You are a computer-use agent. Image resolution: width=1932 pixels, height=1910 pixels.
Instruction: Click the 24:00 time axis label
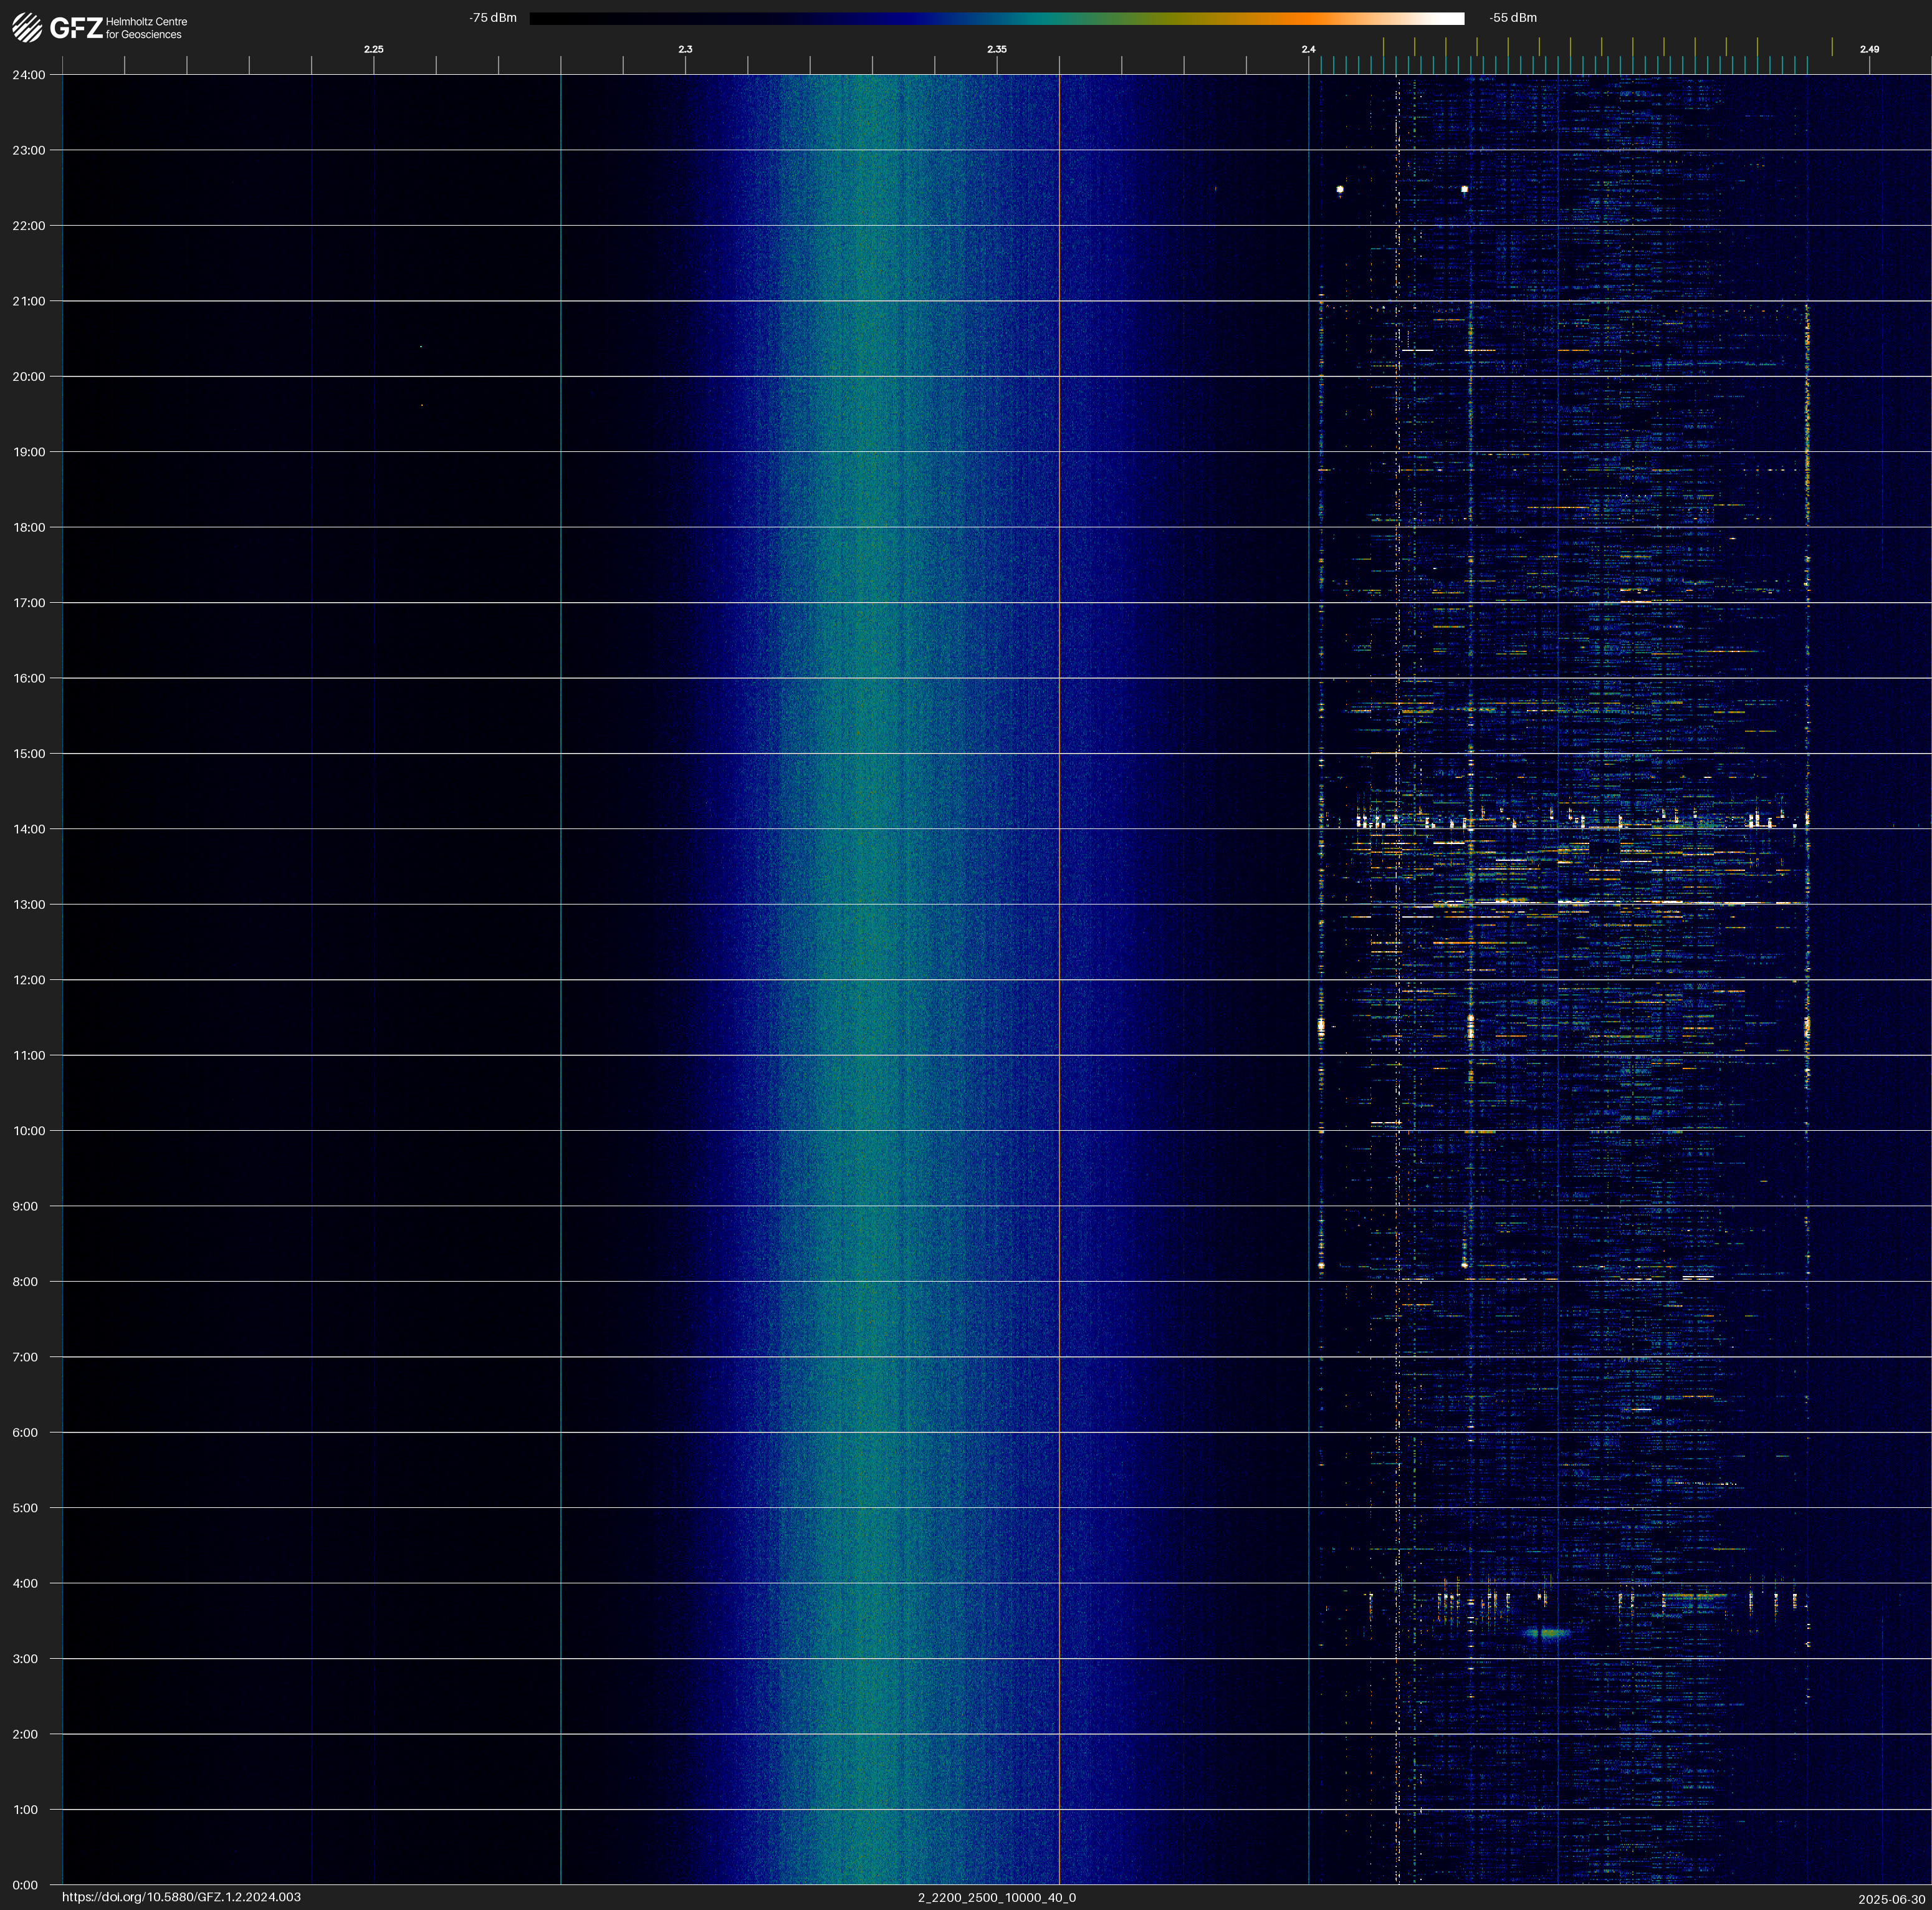(29, 75)
